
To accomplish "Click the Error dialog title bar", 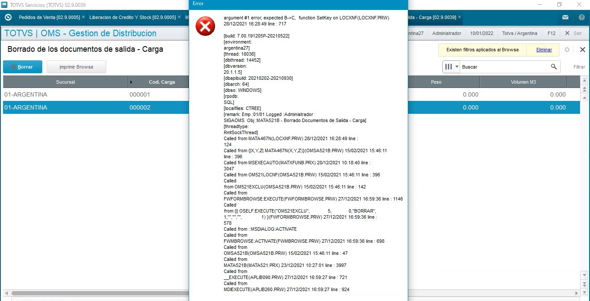I will point(298,5).
